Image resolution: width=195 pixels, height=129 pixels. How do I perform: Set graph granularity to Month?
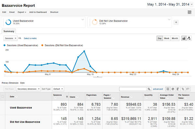pos(175,38)
